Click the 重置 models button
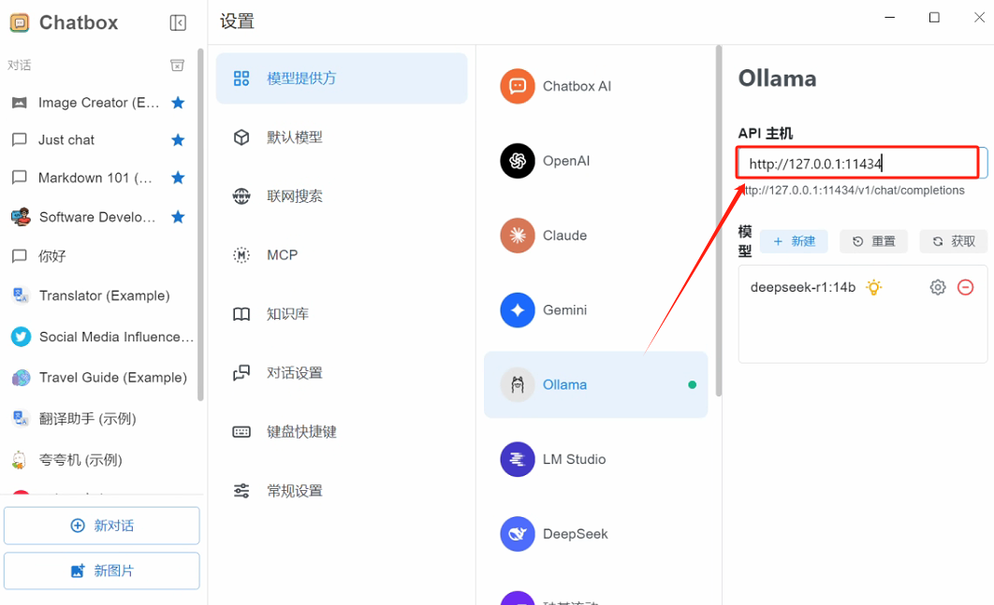Image resolution: width=994 pixels, height=605 pixels. [x=873, y=241]
